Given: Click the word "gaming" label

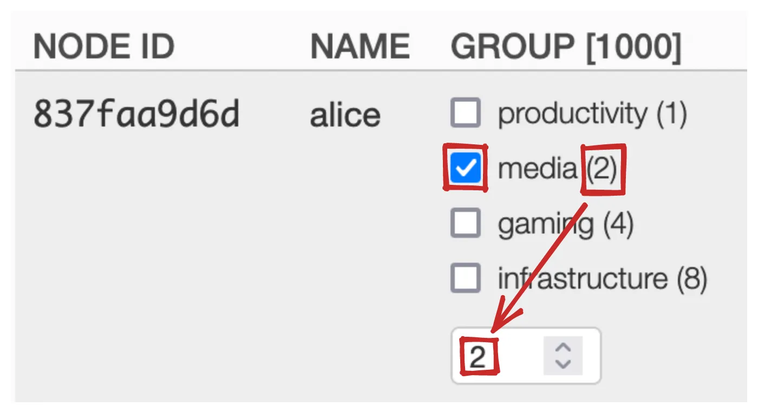Looking at the screenshot, I should (x=545, y=224).
